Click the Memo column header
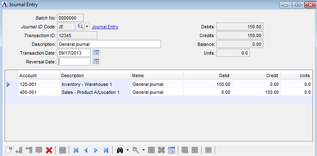 click(x=157, y=75)
